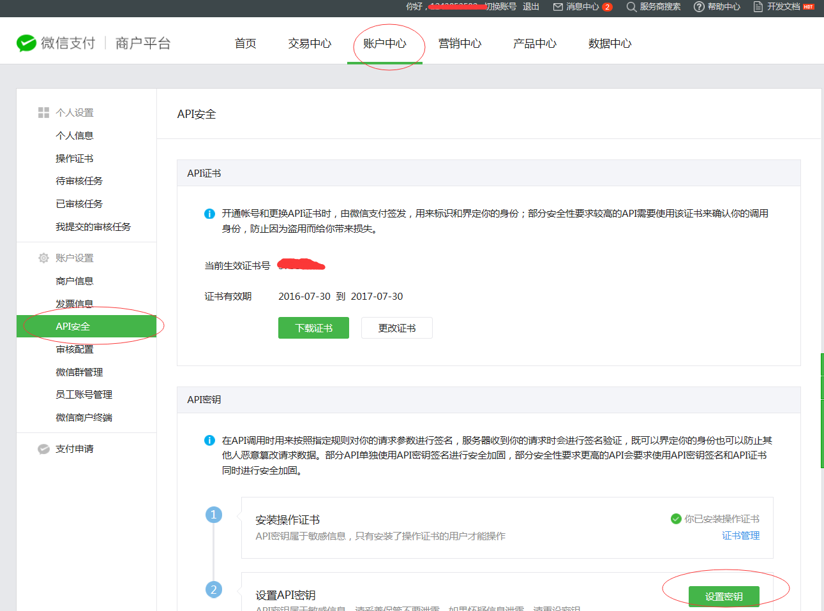The width and height of the screenshot is (824, 611).
Task: Click the 当前生效证书号 label
Action: coord(237,266)
